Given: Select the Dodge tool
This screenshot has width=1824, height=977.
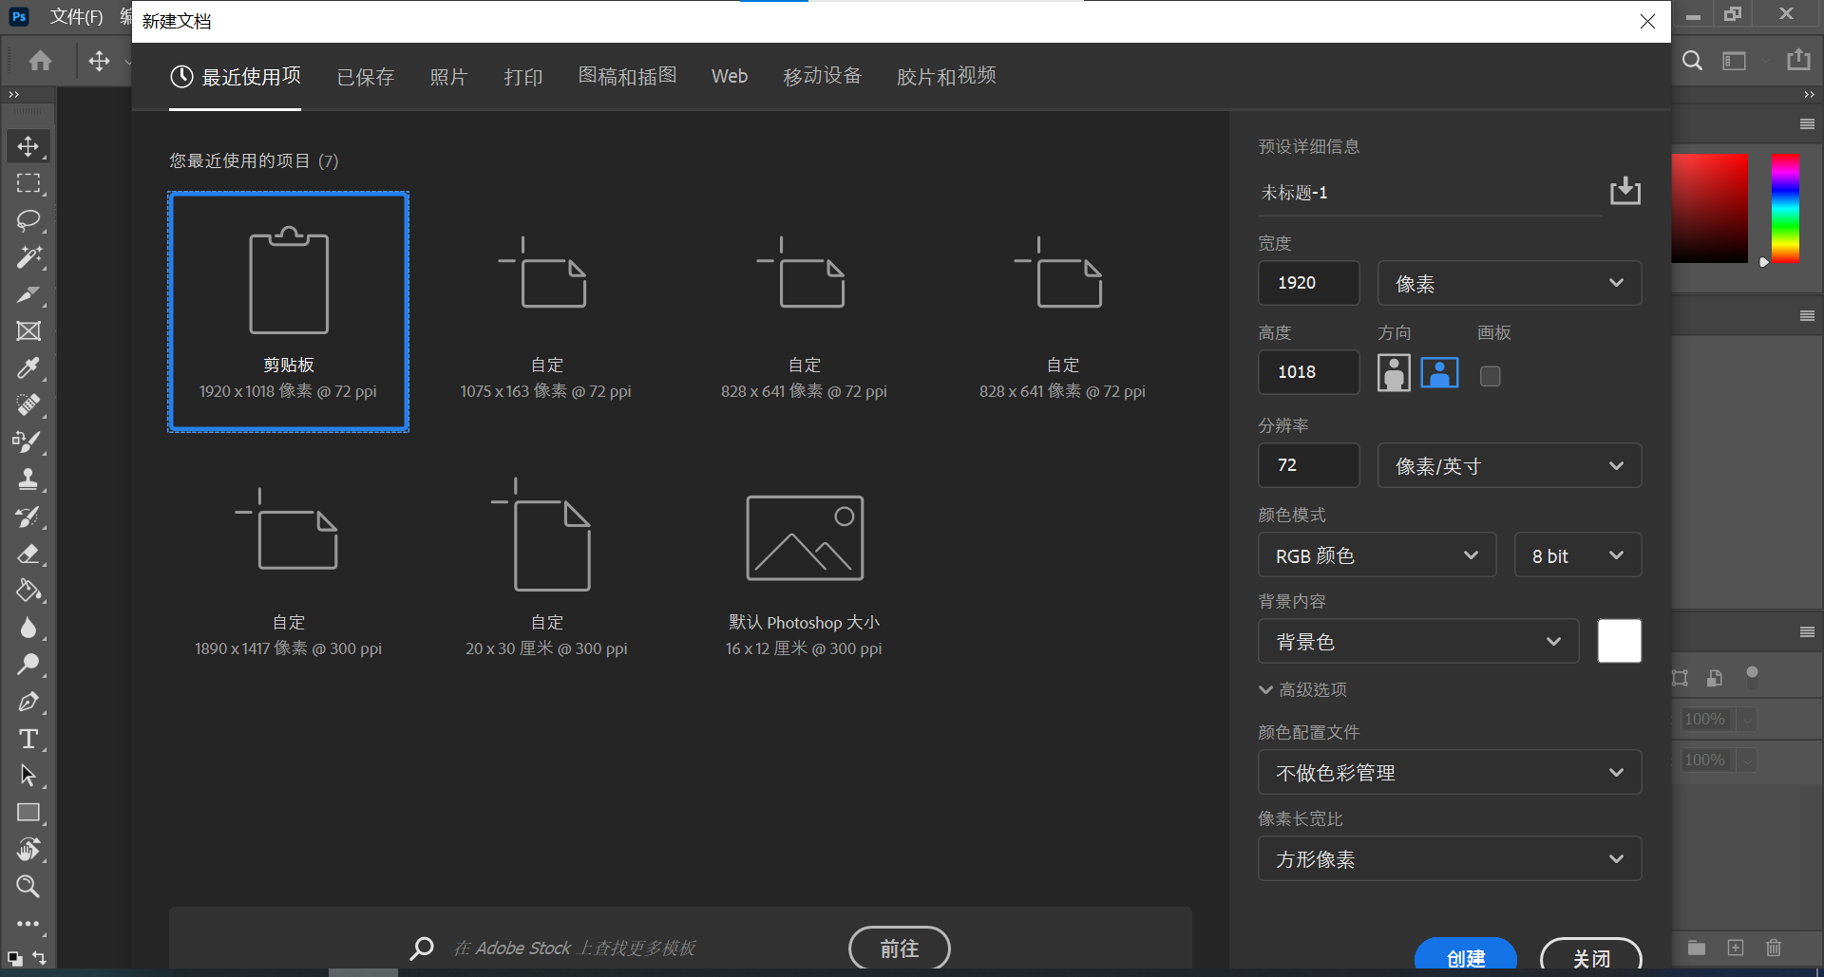Looking at the screenshot, I should (28, 665).
